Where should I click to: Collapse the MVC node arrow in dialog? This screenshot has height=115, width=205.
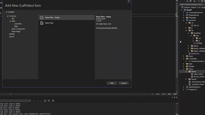[x=10, y=21]
